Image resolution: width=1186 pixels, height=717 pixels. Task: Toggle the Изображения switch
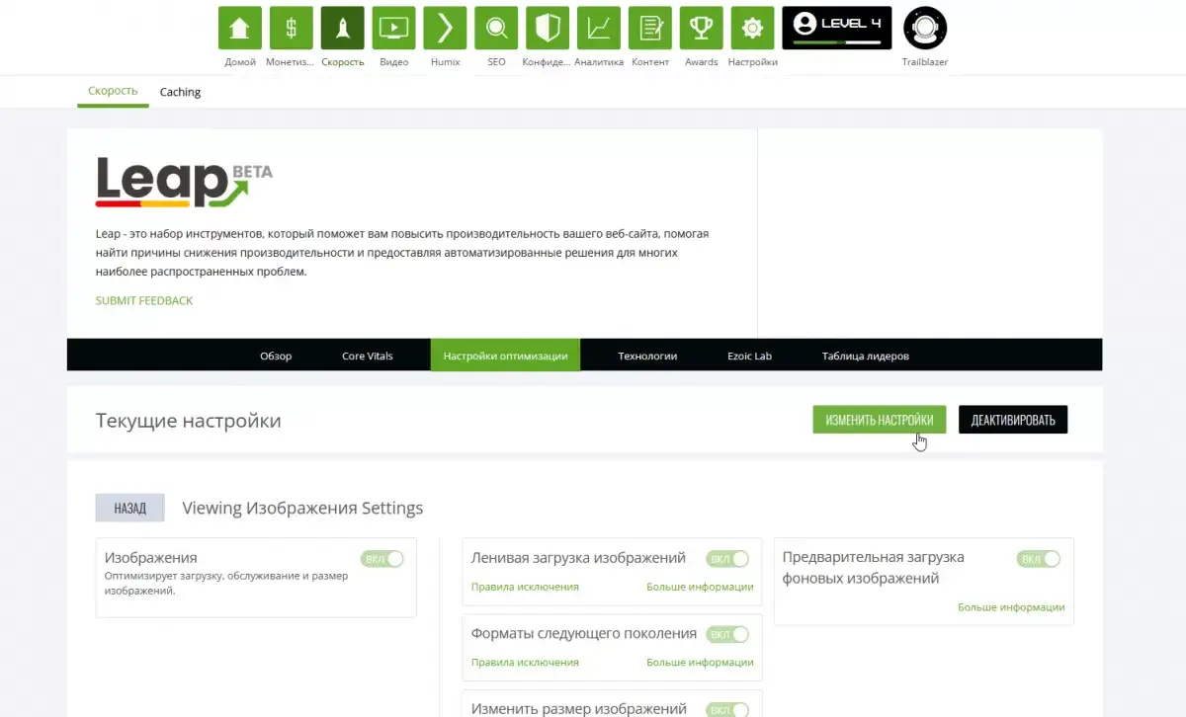pos(382,559)
